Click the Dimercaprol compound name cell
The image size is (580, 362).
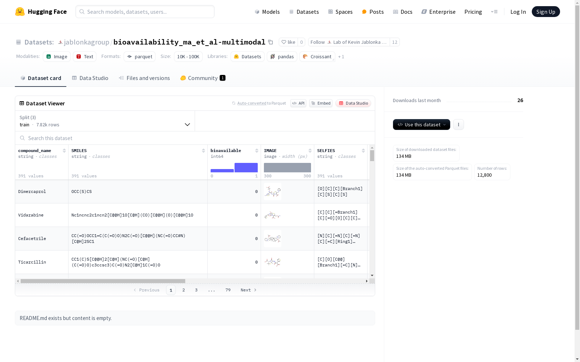pyautogui.click(x=42, y=191)
